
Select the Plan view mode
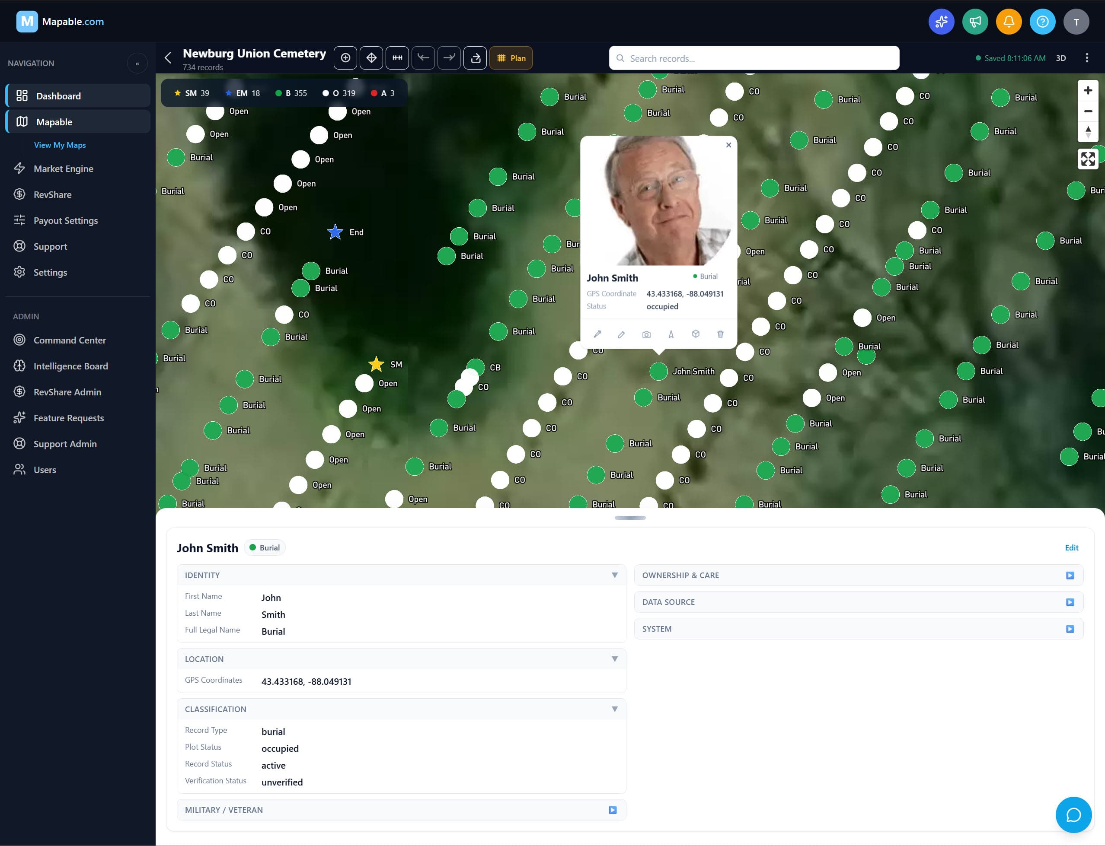tap(511, 58)
